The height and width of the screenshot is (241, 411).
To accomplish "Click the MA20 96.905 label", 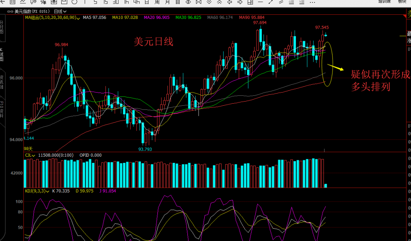I will [157, 18].
